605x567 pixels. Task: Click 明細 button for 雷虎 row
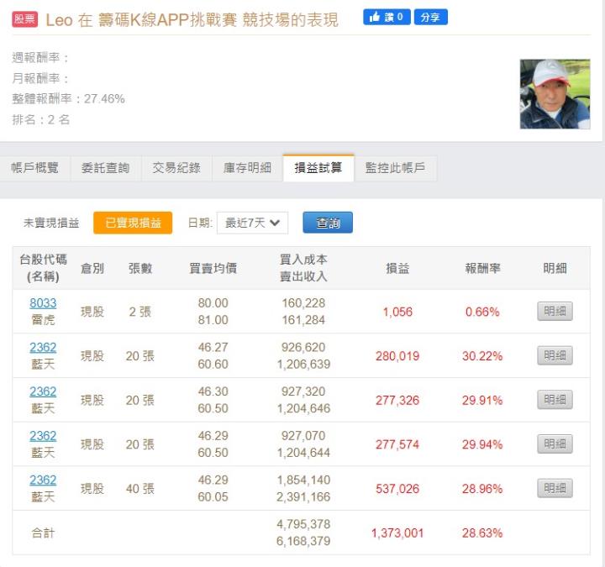[555, 312]
